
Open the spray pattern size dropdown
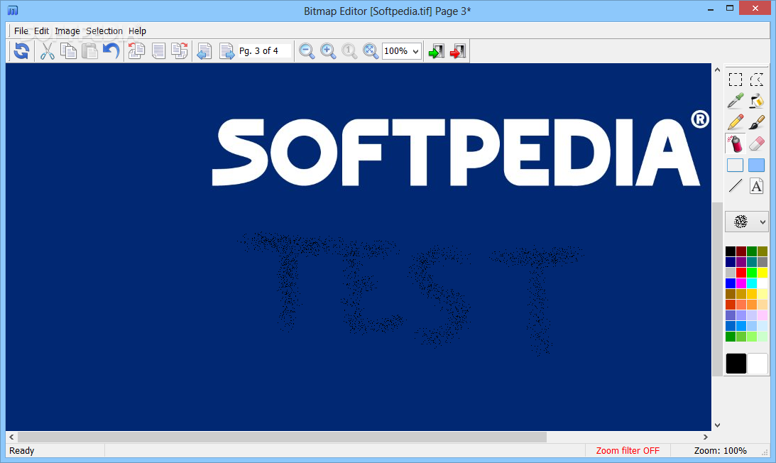point(763,222)
